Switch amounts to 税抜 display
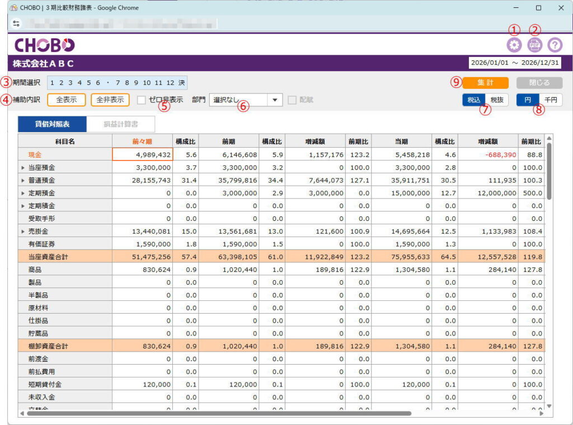This screenshot has height=425, width=573. tap(496, 100)
